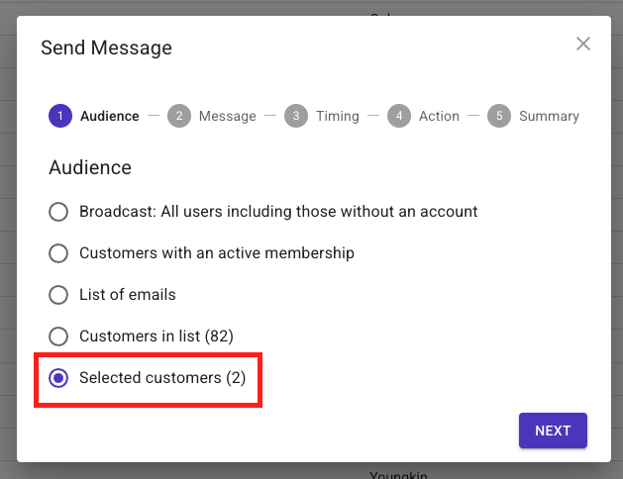Image resolution: width=623 pixels, height=479 pixels.
Task: Close the Send Message dialog
Action: 583,44
